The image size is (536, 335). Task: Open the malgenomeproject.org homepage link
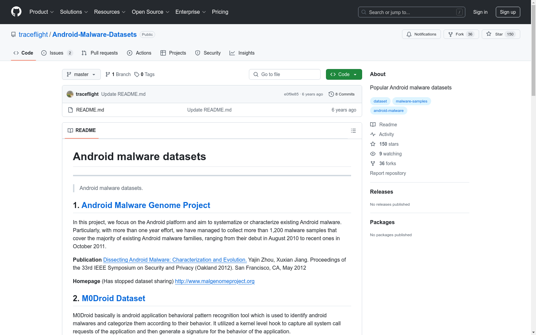pos(215,281)
